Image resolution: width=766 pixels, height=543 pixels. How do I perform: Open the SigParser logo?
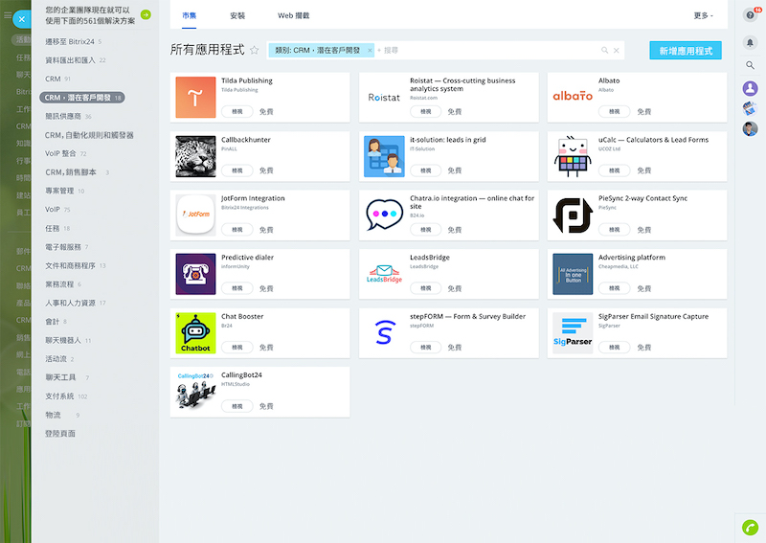coord(573,333)
